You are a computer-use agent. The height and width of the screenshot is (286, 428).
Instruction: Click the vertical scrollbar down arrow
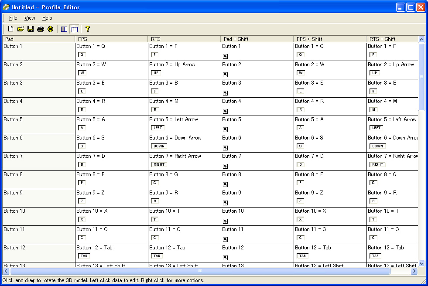pos(422,264)
